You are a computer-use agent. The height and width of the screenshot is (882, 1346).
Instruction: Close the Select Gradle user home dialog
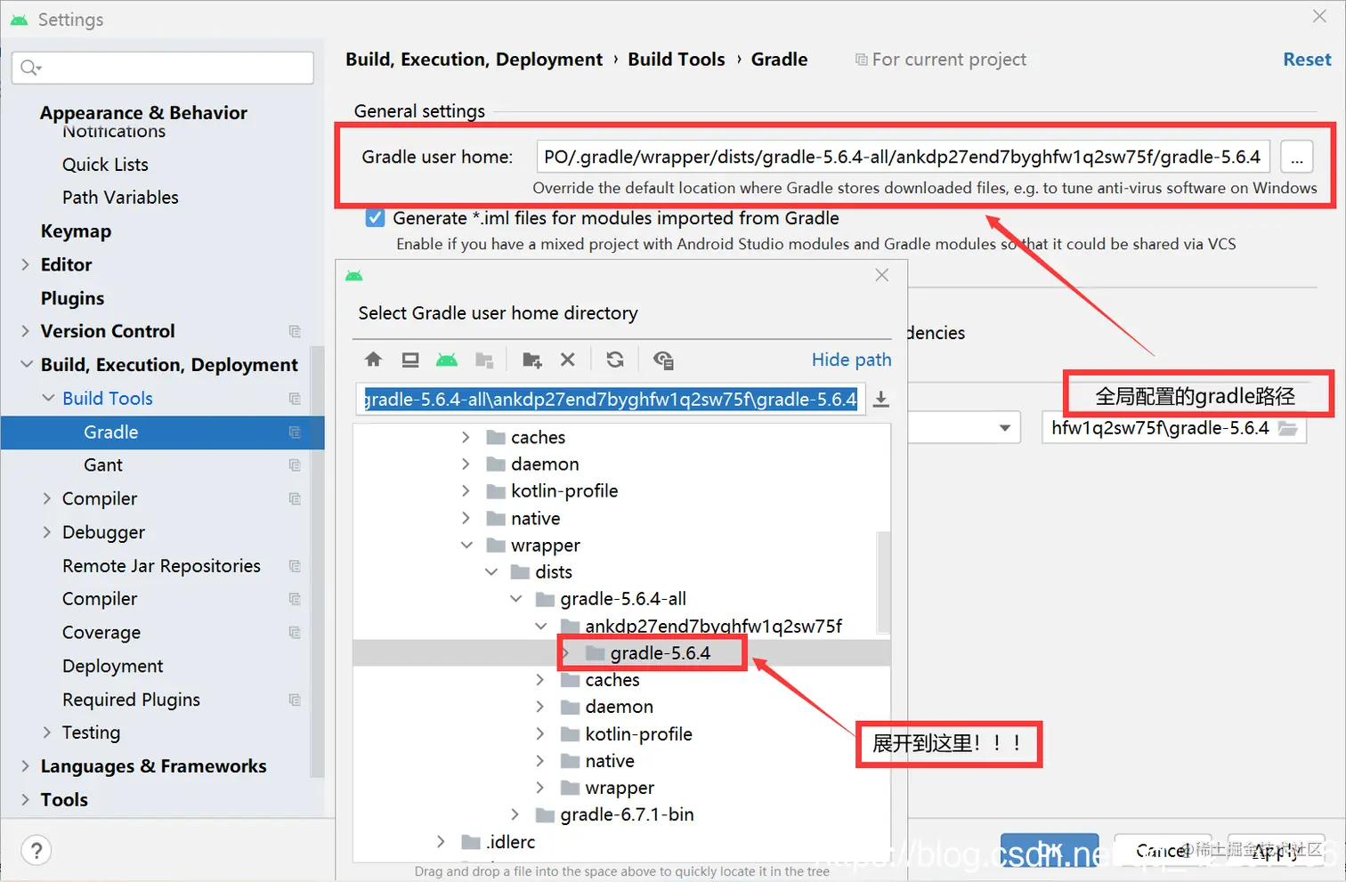[882, 275]
